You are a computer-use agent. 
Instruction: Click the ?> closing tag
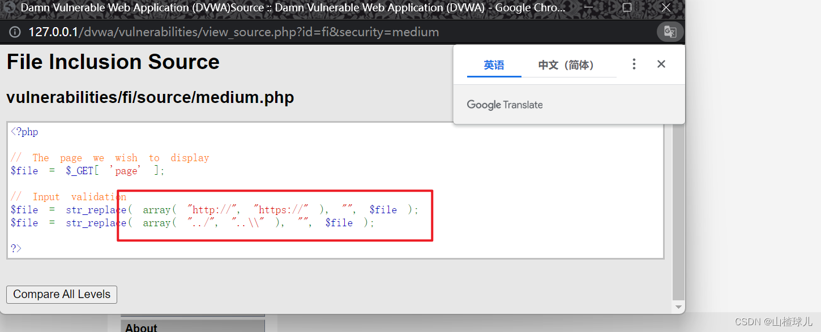coord(16,248)
